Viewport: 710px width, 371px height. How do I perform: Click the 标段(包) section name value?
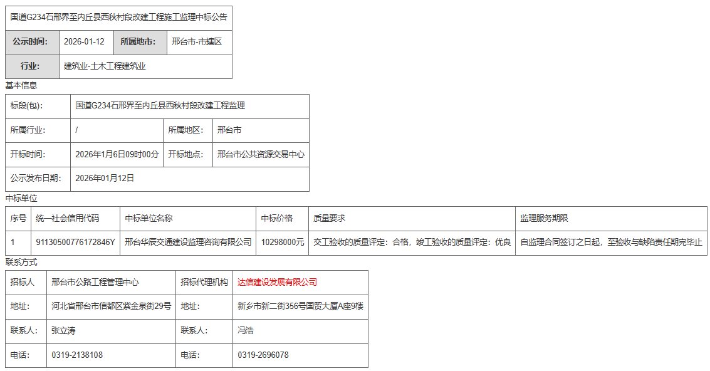point(160,106)
